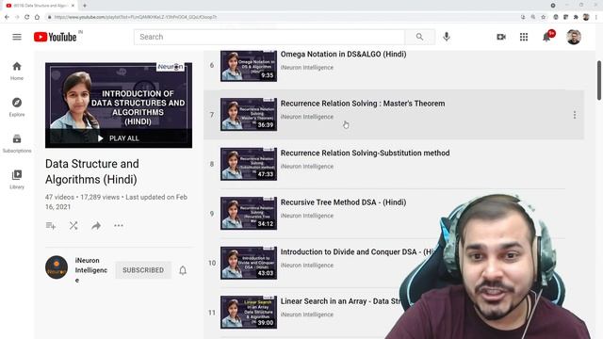The height and width of the screenshot is (339, 603).
Task: Click the 9:35 Omega Notation thumbnail
Action: pyautogui.click(x=249, y=66)
